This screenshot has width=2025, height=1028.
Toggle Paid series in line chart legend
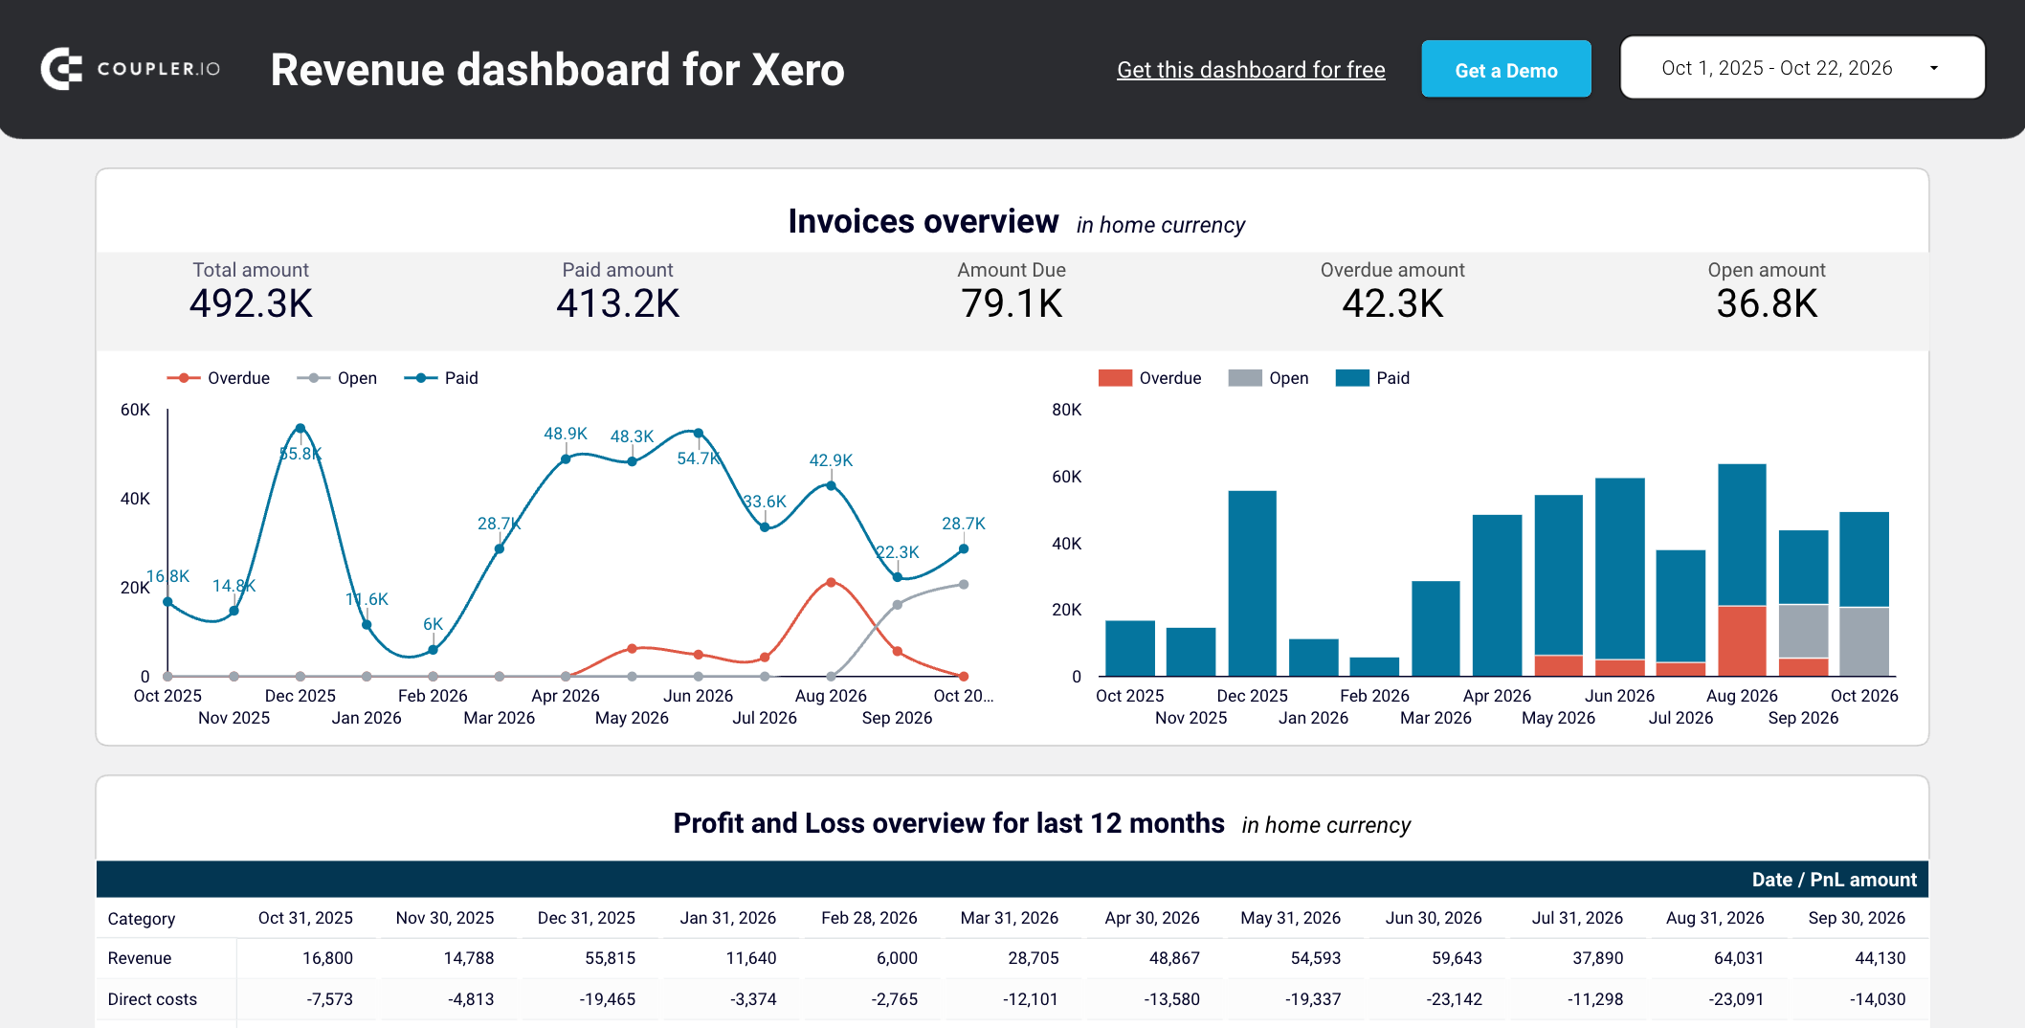click(x=441, y=378)
